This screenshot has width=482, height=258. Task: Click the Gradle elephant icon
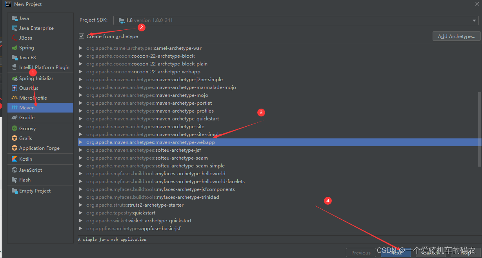15,118
